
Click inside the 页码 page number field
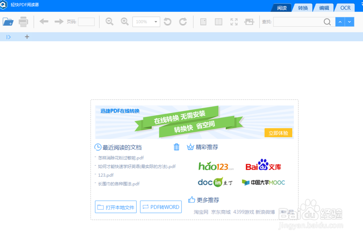point(86,22)
